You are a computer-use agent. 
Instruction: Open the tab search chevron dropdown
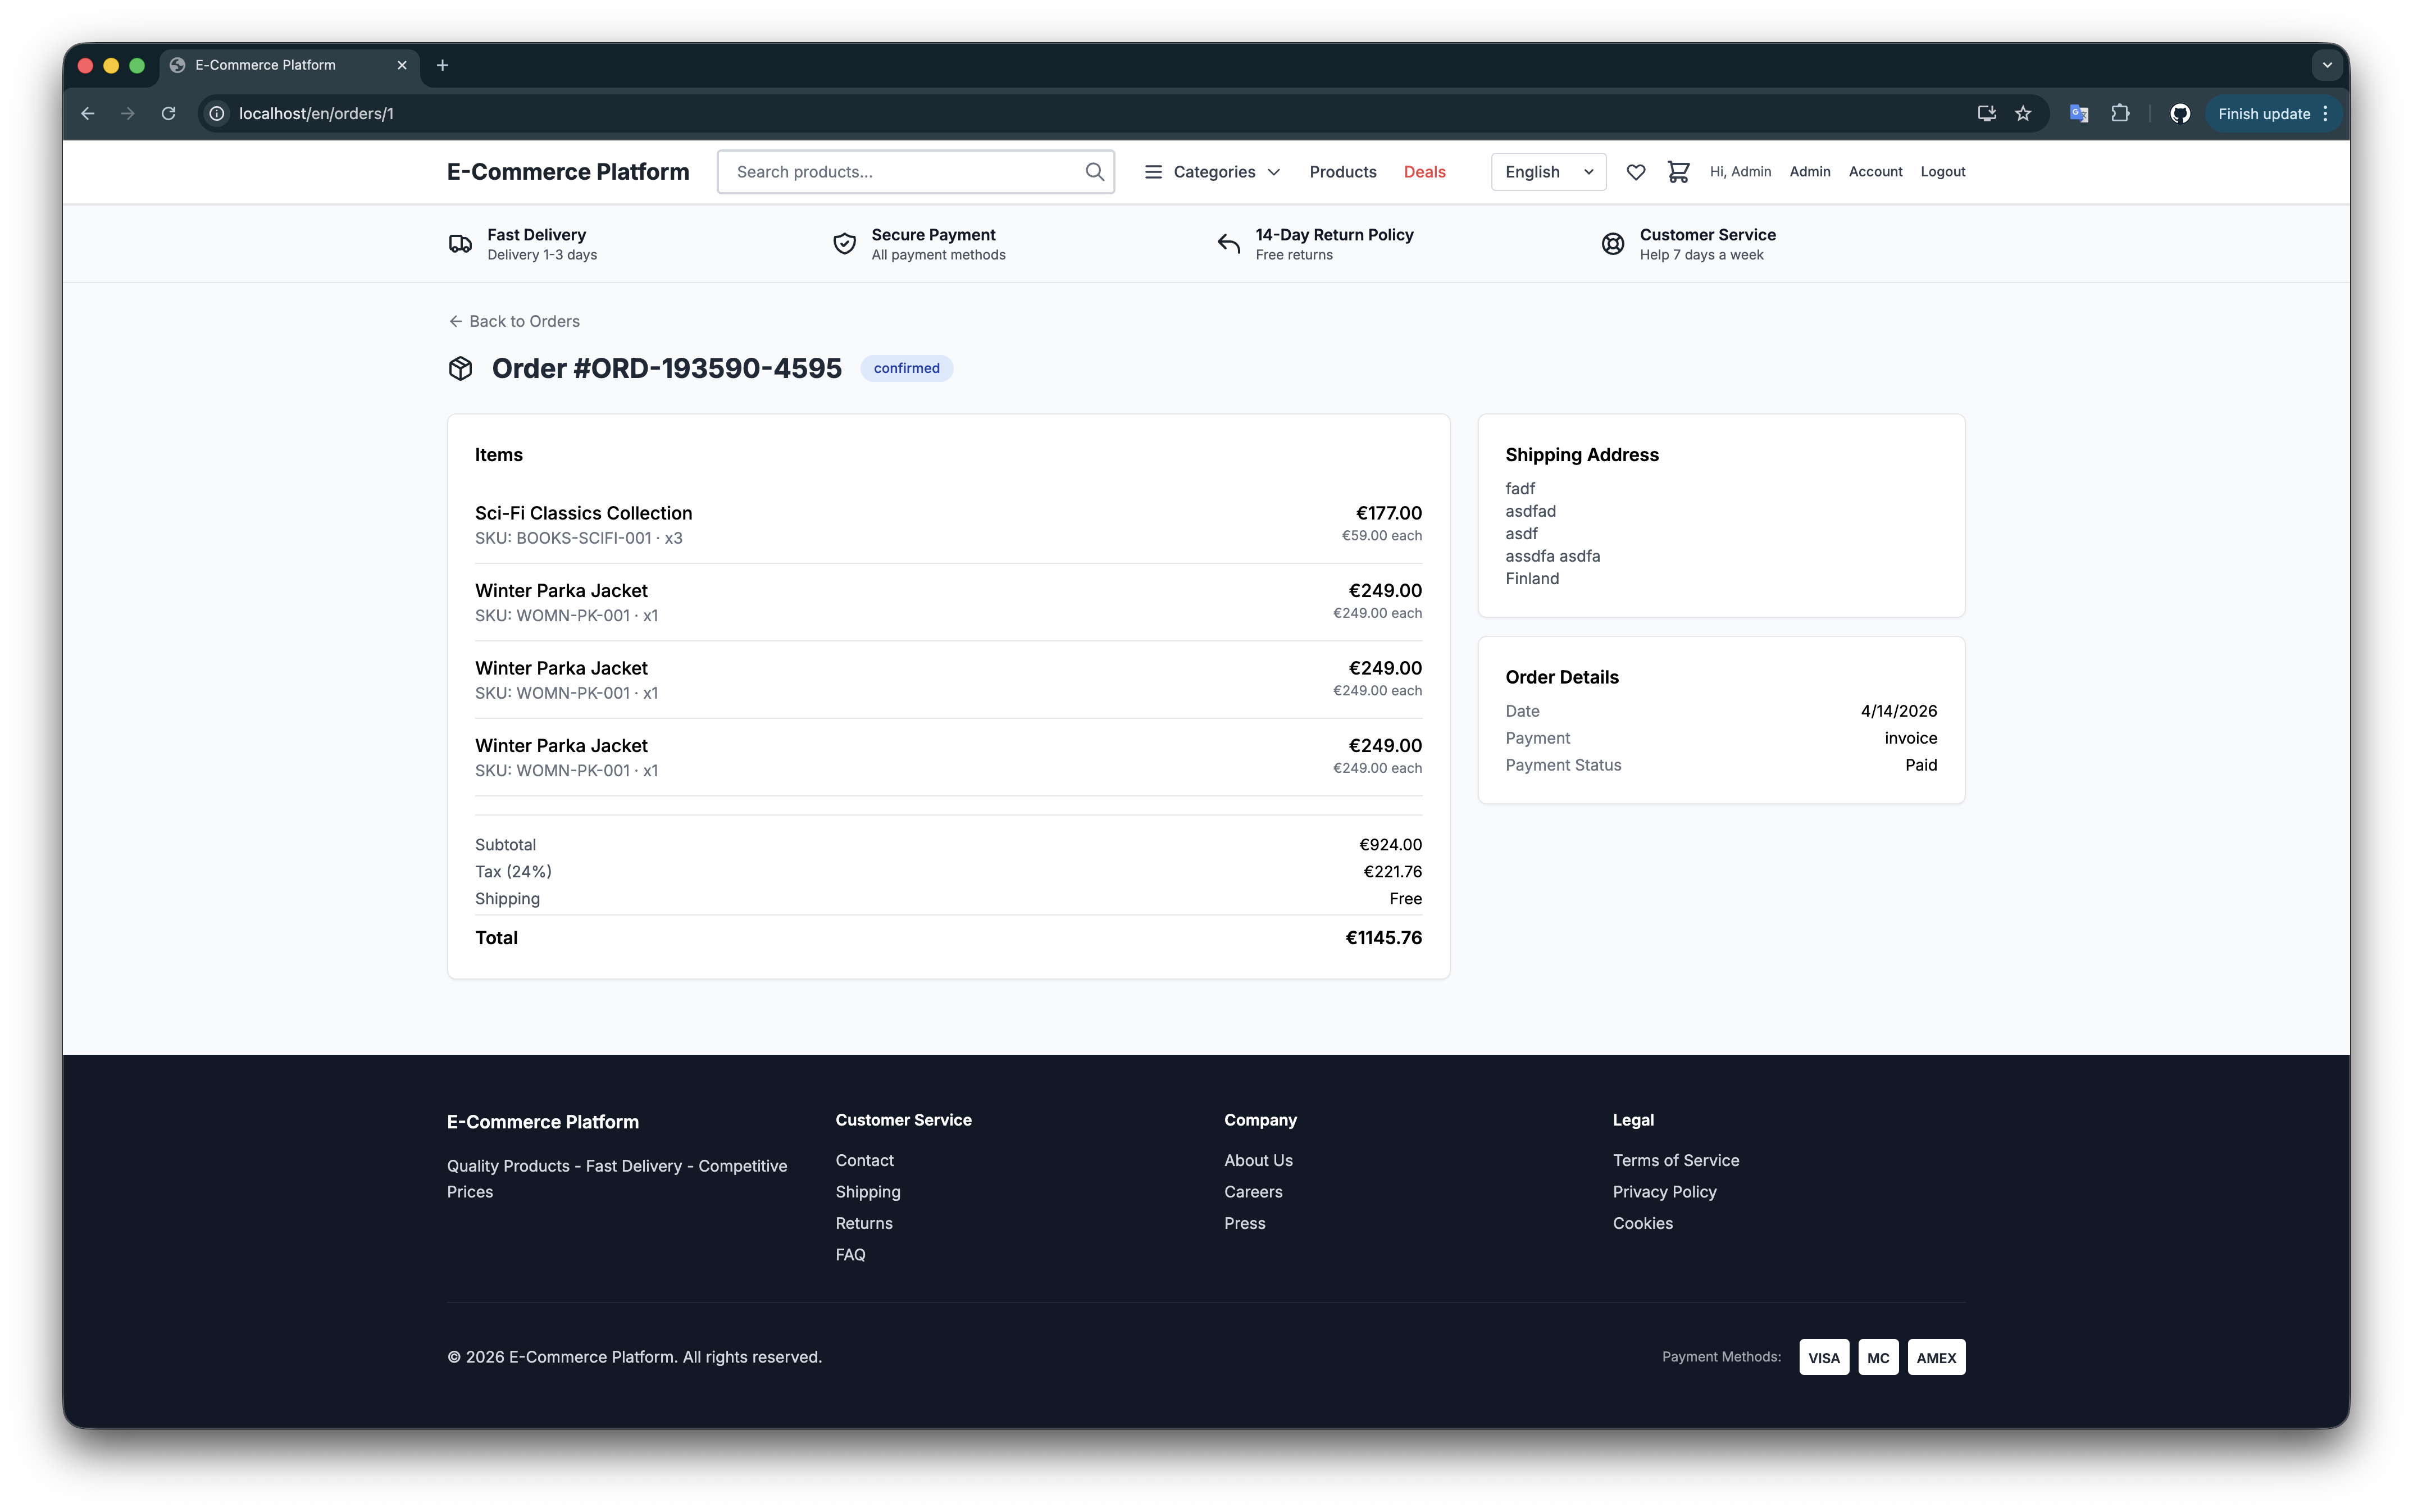pyautogui.click(x=2327, y=65)
